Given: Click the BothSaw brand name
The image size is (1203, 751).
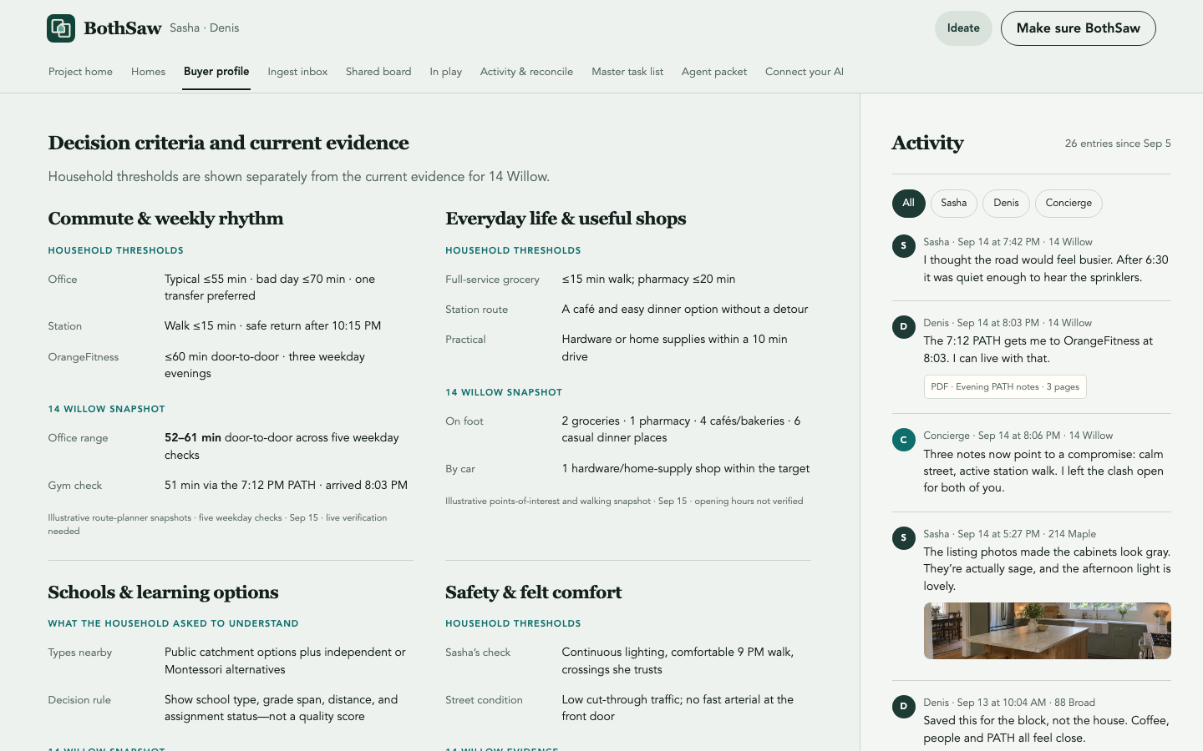Looking at the screenshot, I should [123, 28].
